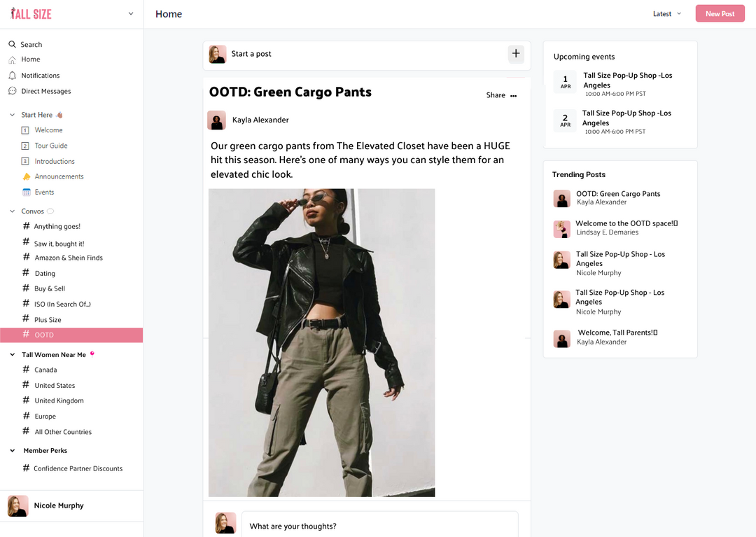Image resolution: width=756 pixels, height=537 pixels.
Task: Collapse the Tall Women Near Me section
Action: tap(13, 355)
